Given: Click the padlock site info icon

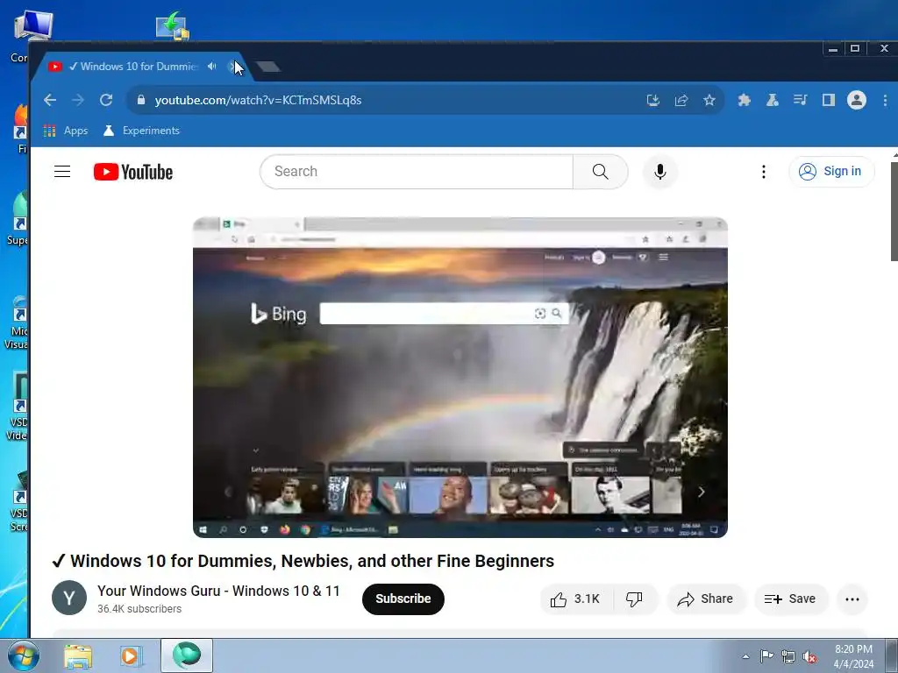Looking at the screenshot, I should pyautogui.click(x=141, y=100).
